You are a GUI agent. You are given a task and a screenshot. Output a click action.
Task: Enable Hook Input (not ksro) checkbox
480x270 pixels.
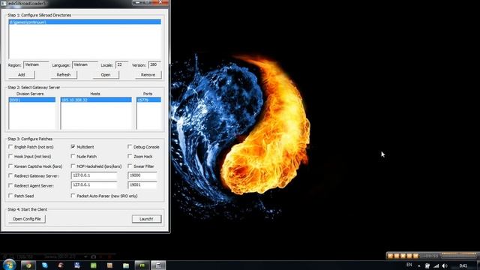click(x=10, y=157)
